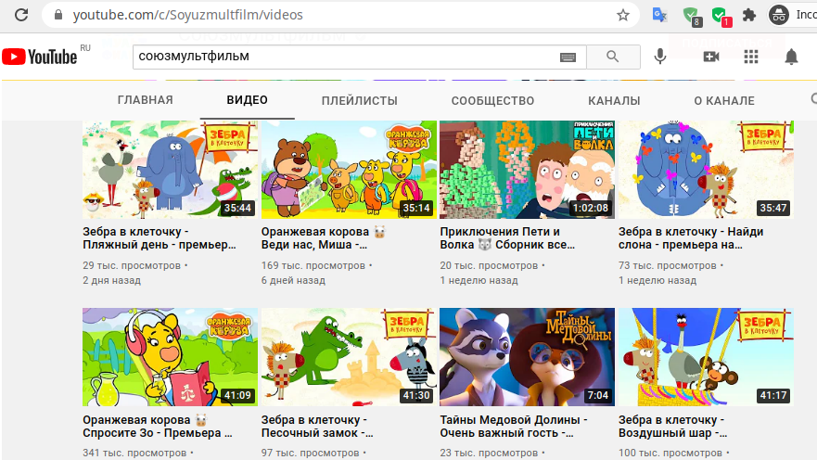Click the text 100 тыс. просмотров
Viewport: 817px width, 460px height.
click(670, 453)
